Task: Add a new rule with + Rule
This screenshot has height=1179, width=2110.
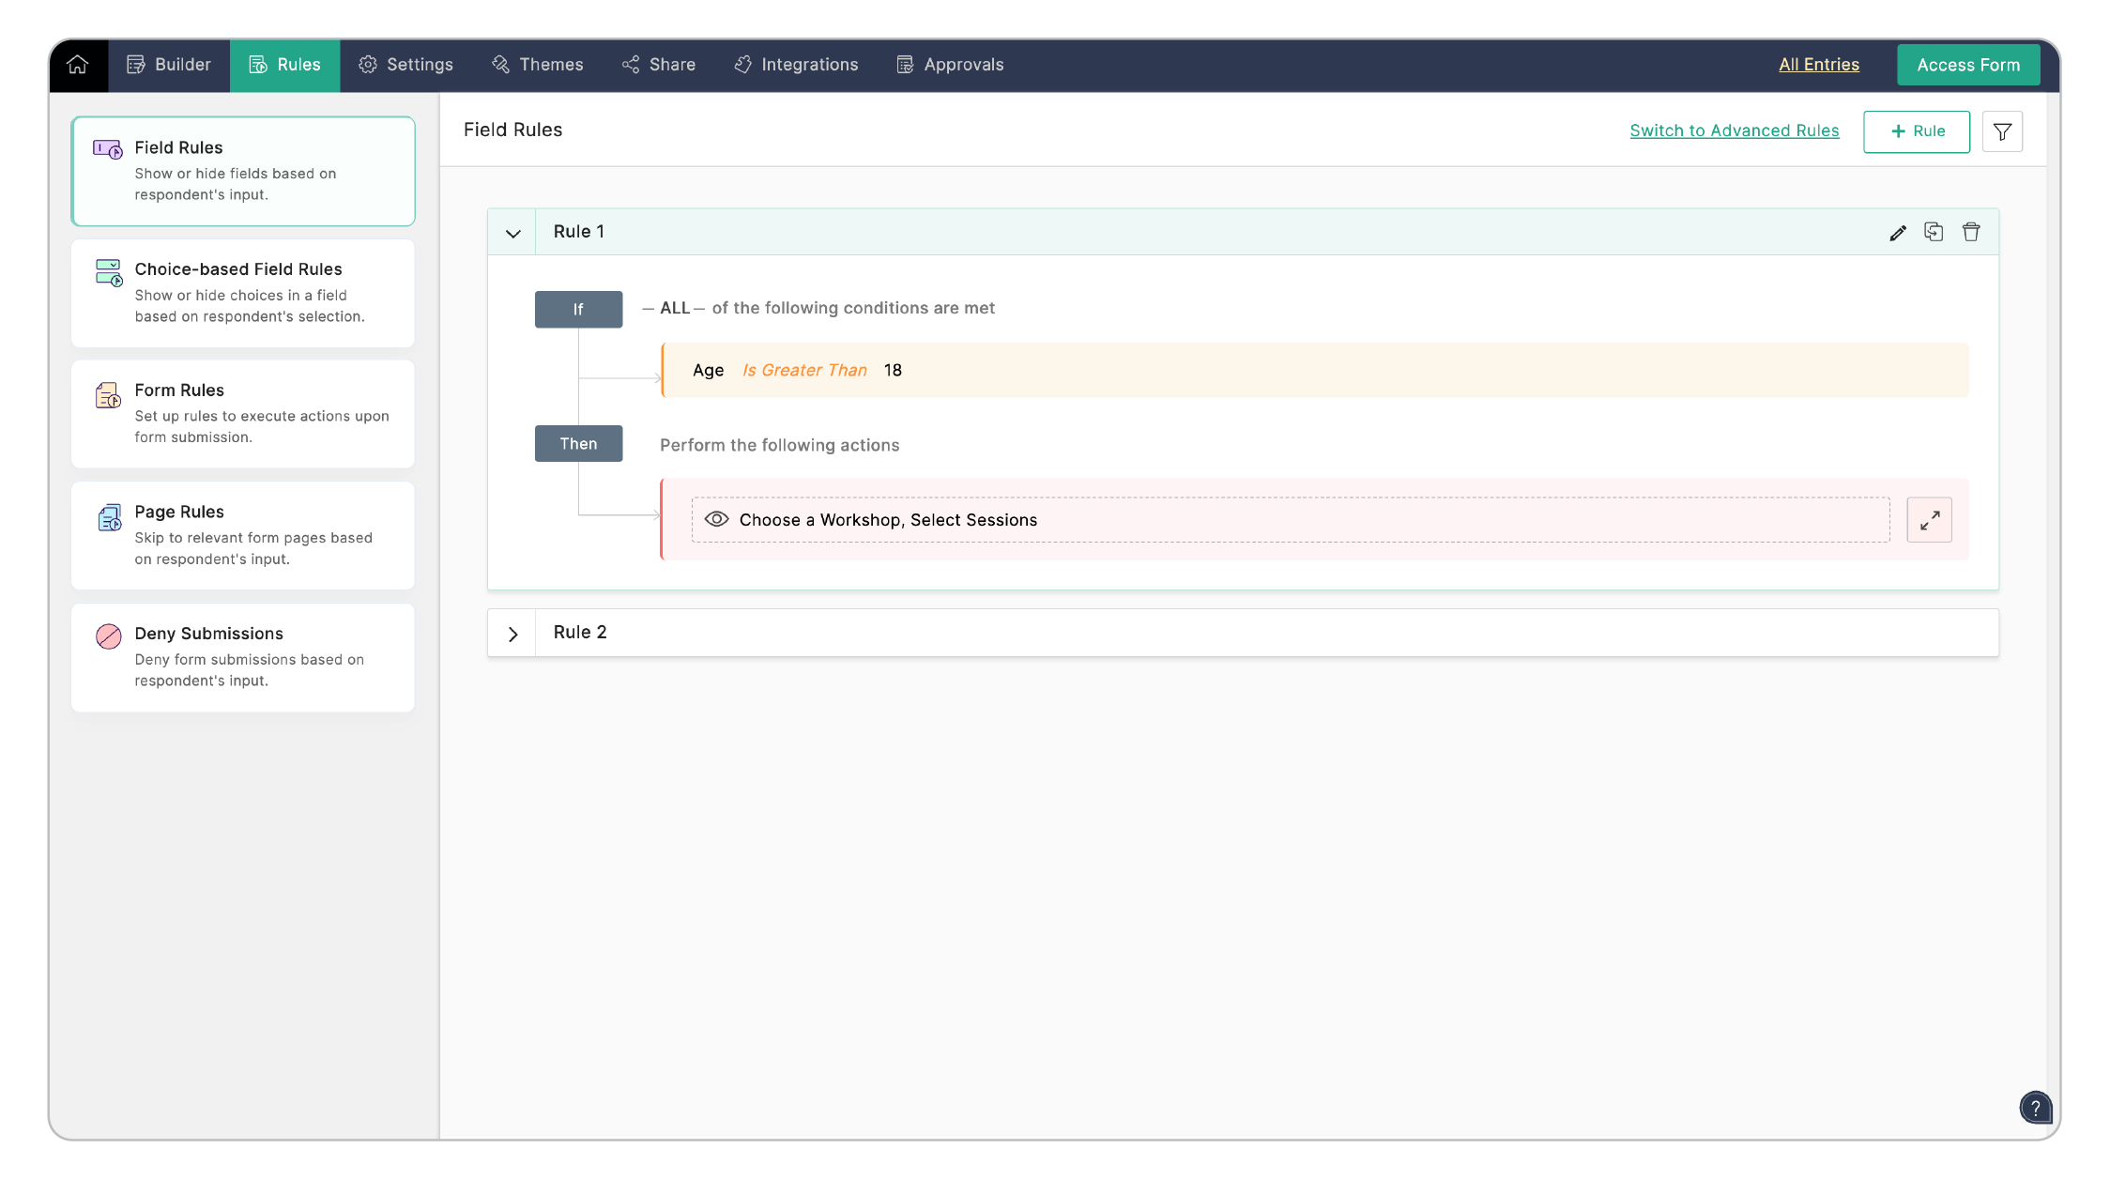Action: pyautogui.click(x=1916, y=131)
